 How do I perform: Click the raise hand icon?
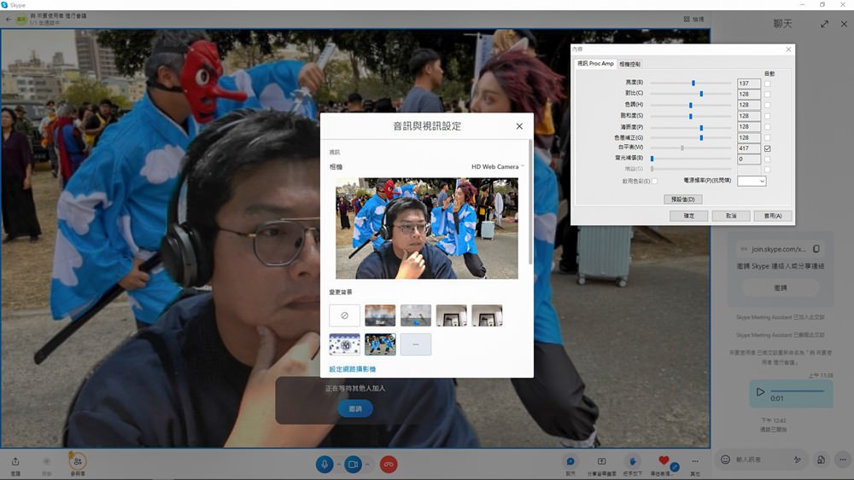point(633,461)
